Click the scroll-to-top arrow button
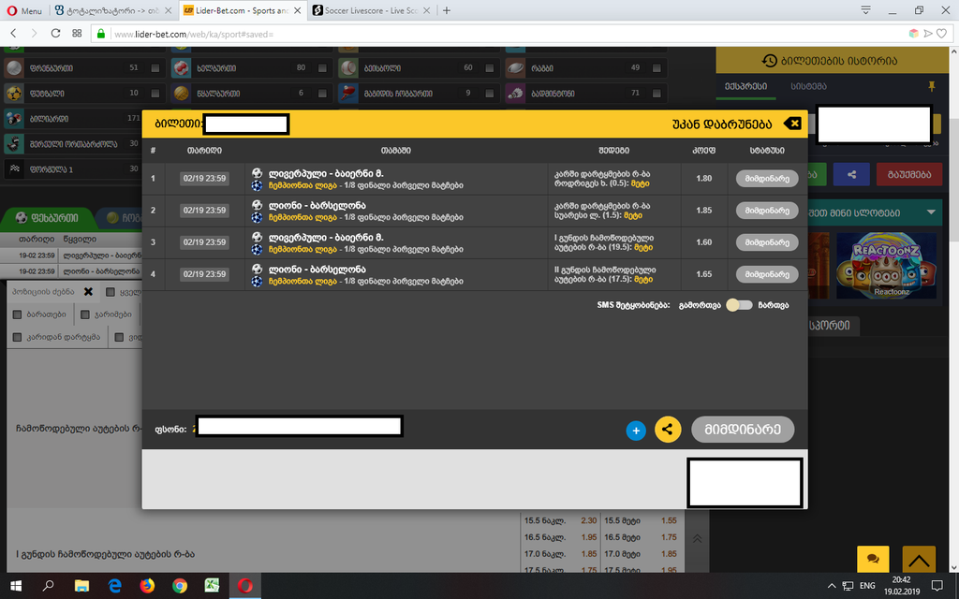This screenshot has height=599, width=959. [919, 560]
